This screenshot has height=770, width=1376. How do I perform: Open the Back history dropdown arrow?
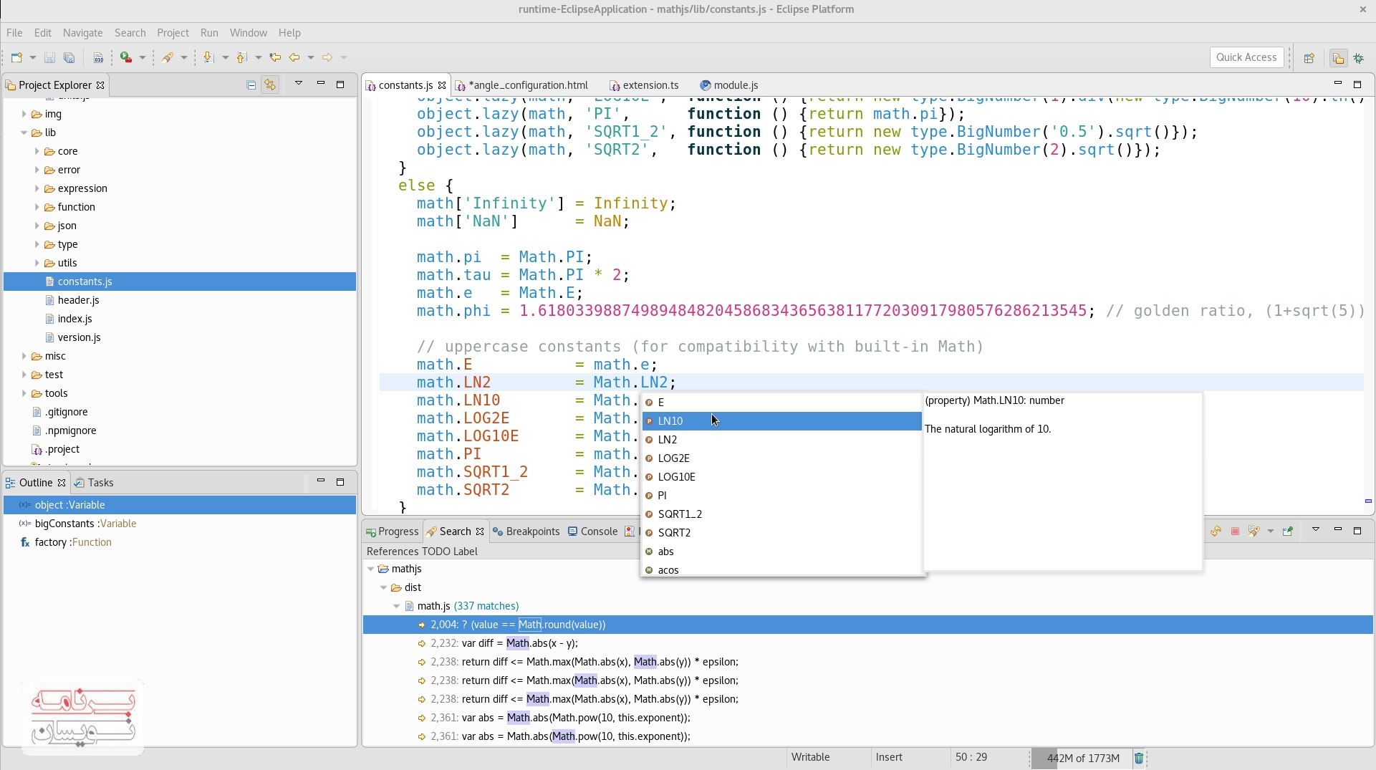(310, 57)
